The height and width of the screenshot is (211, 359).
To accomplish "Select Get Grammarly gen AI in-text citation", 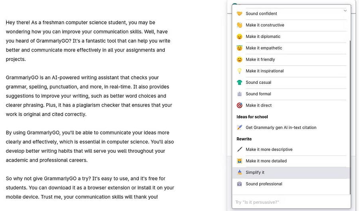I will pyautogui.click(x=281, y=128).
